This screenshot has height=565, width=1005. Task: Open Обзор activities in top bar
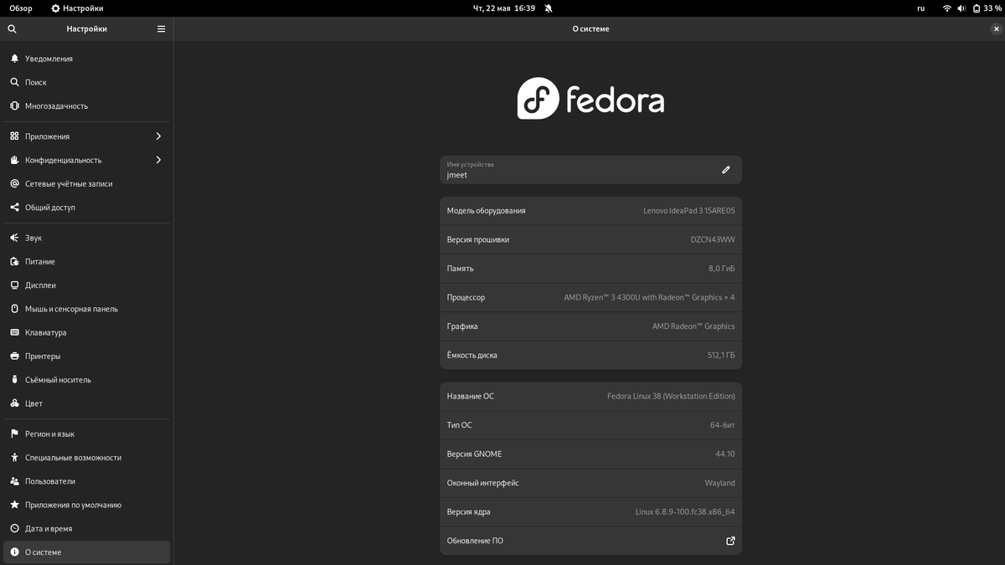click(21, 8)
